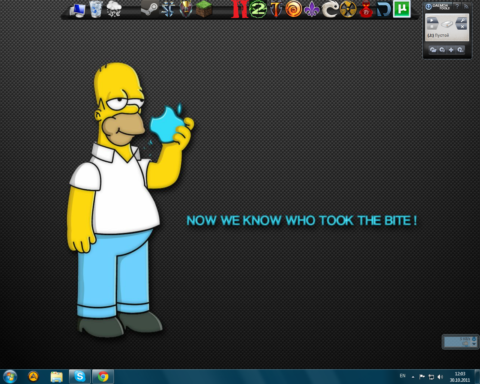Image resolution: width=480 pixels, height=384 pixels.
Task: Click the disc-with-floppy save image button
Action: click(442, 50)
